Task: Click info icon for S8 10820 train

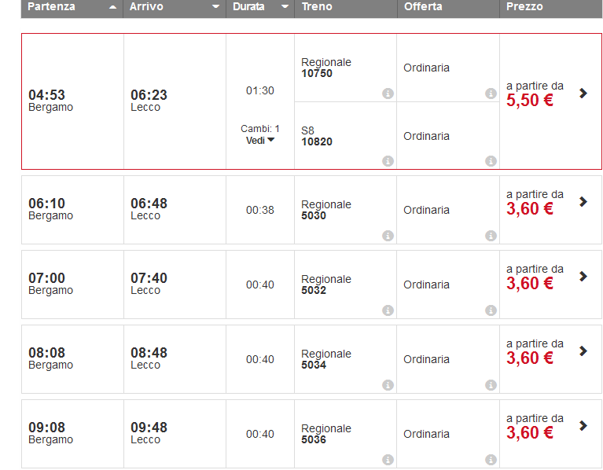Action: 388,161
